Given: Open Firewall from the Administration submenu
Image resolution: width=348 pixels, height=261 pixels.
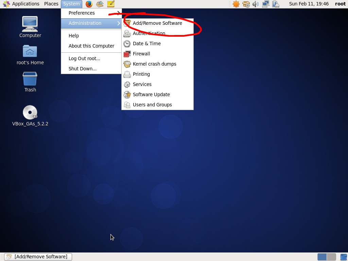Looking at the screenshot, I should pos(141,54).
